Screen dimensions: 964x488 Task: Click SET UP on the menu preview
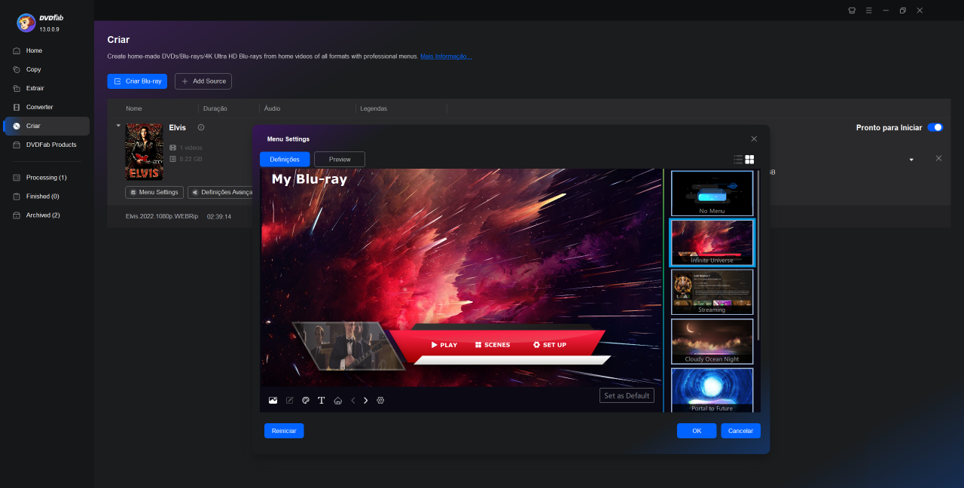click(550, 345)
